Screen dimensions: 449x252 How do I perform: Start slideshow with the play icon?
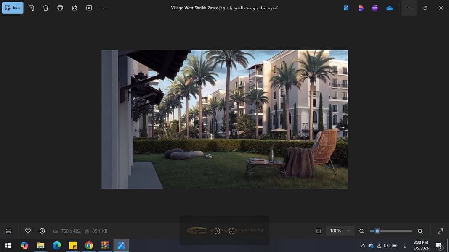(89, 8)
